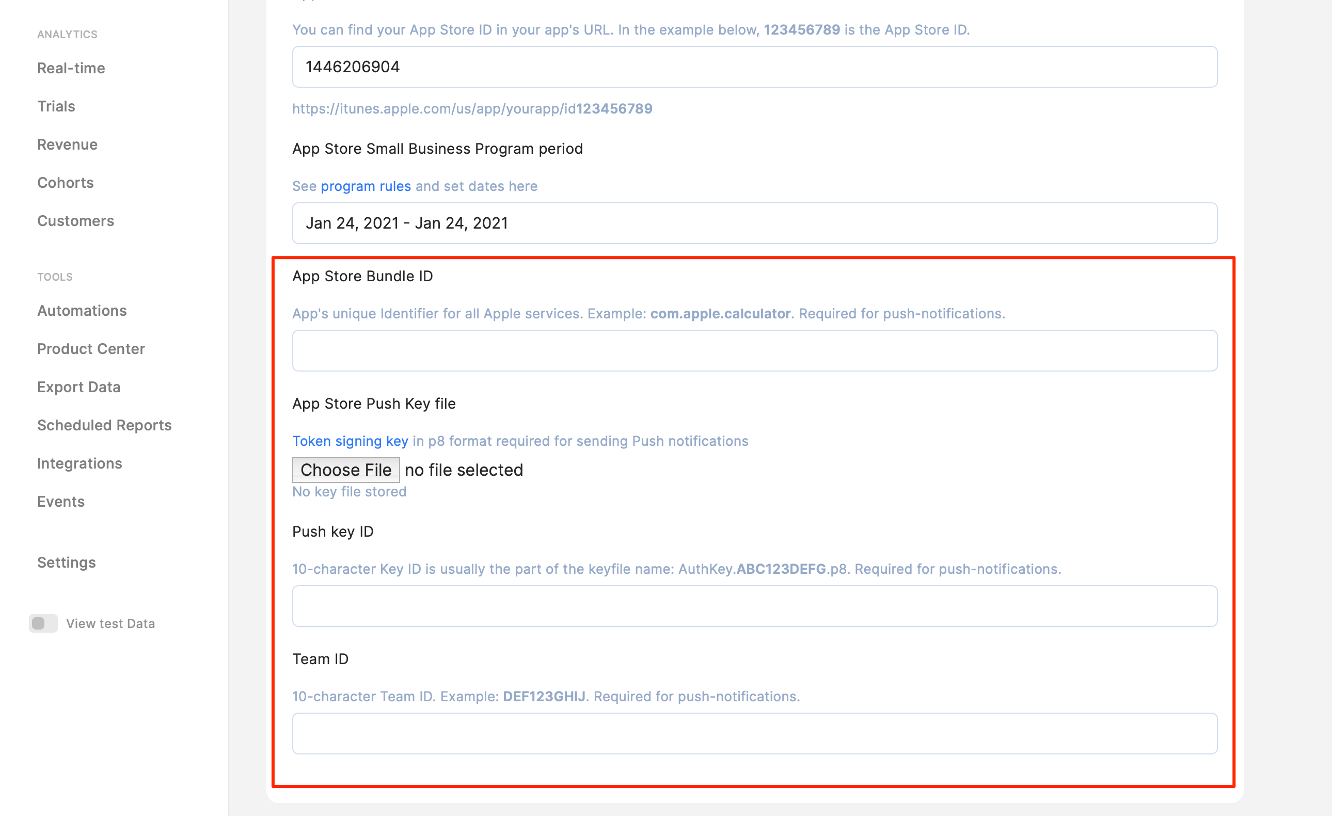
Task: Open Revenue analytics section
Action: coord(67,144)
